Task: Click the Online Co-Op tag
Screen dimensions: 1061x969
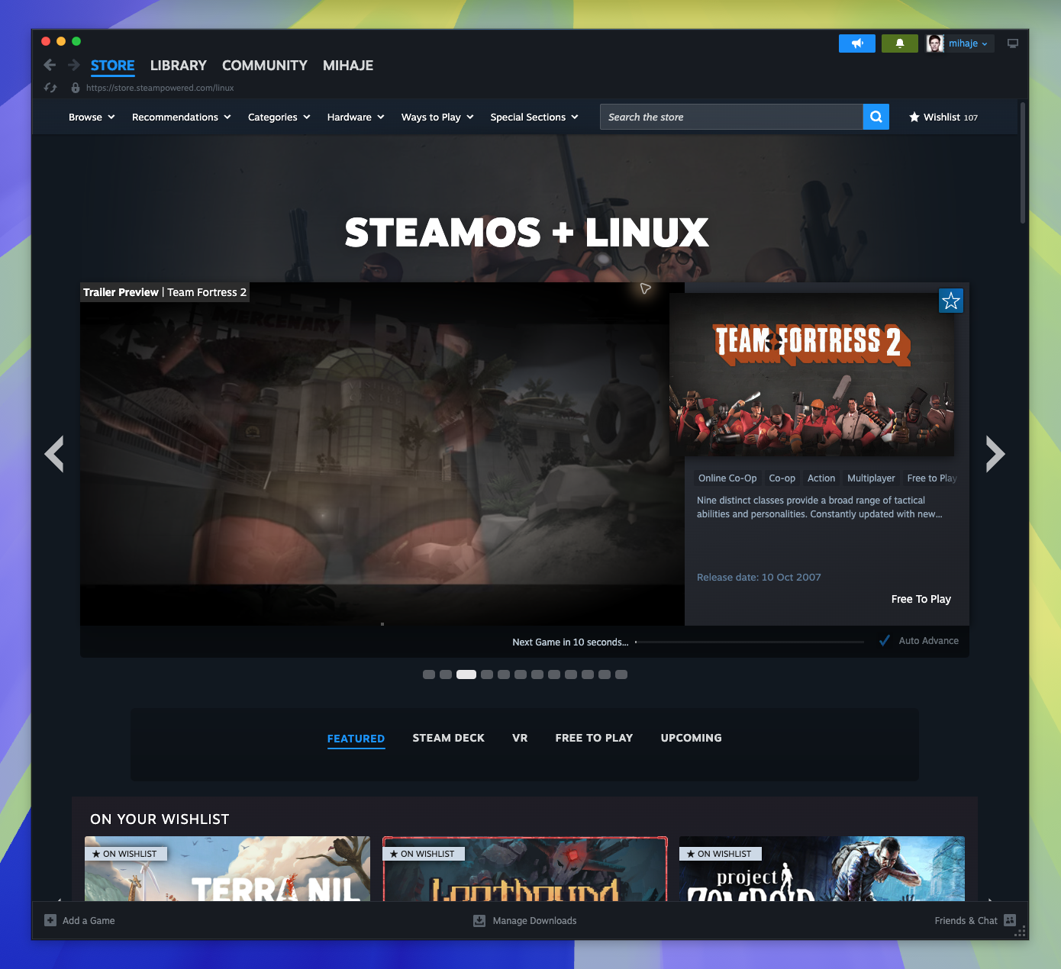Action: click(727, 478)
